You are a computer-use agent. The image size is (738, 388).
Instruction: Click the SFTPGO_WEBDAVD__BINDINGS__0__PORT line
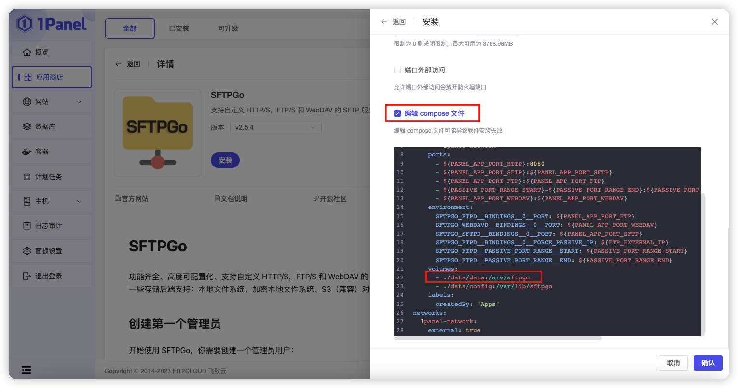[546, 225]
